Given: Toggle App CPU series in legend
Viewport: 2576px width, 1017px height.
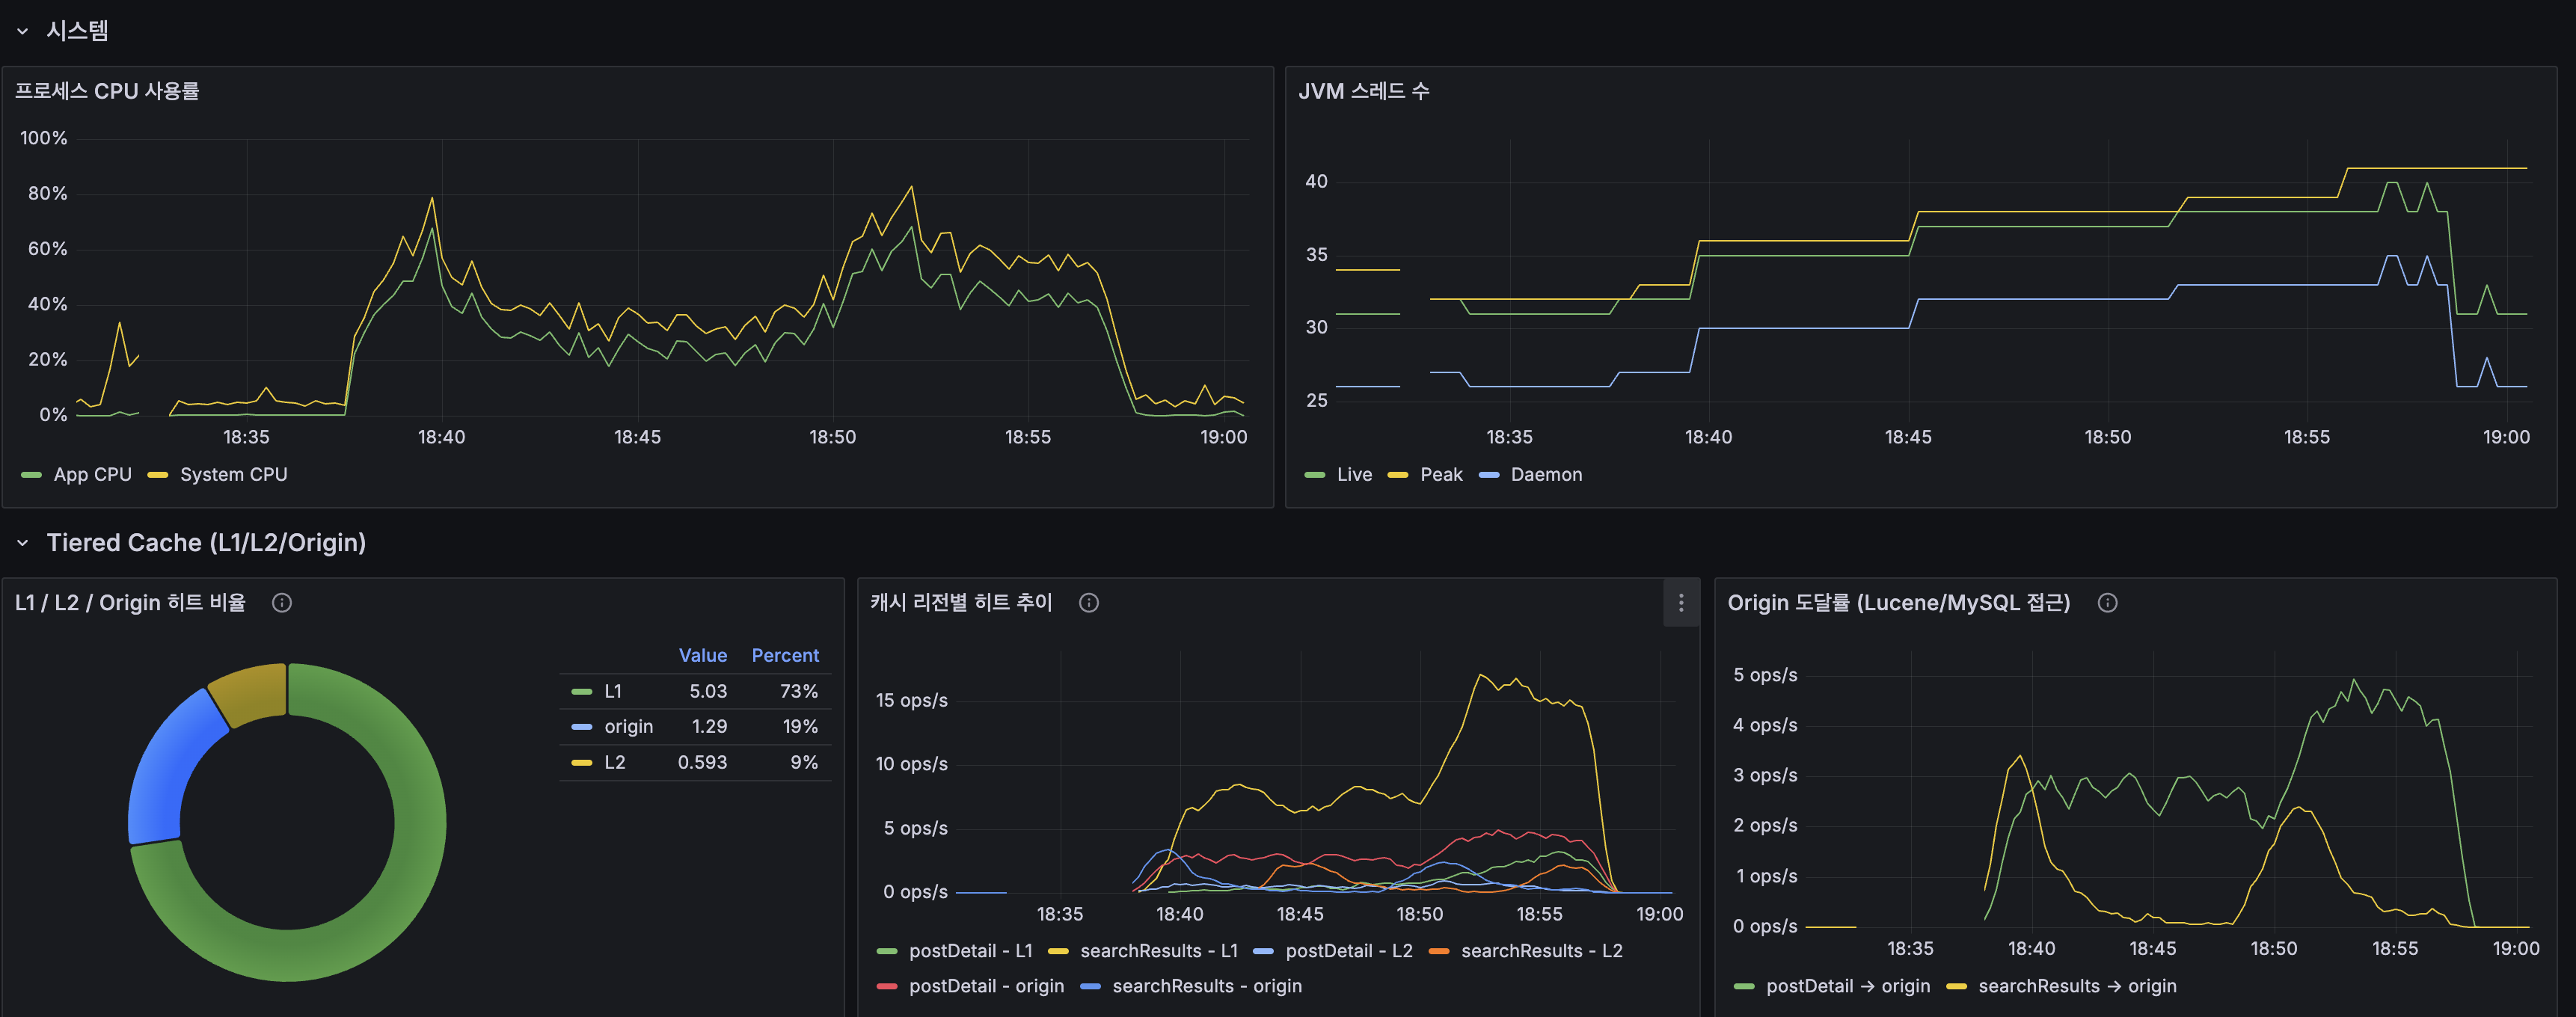Looking at the screenshot, I should [x=92, y=475].
